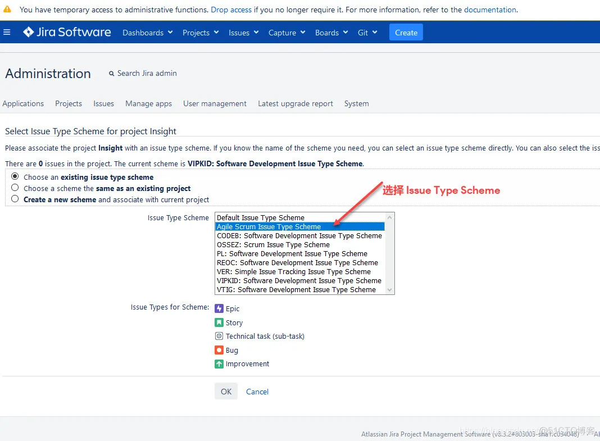Select 'Agile Scrum Issue Type Scheme' in list
This screenshot has width=600, height=441.
[x=299, y=227]
